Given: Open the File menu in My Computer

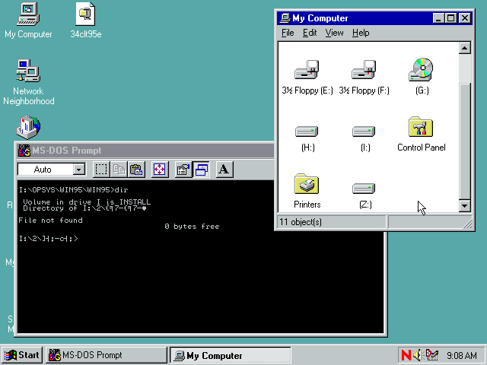Looking at the screenshot, I should (x=288, y=33).
